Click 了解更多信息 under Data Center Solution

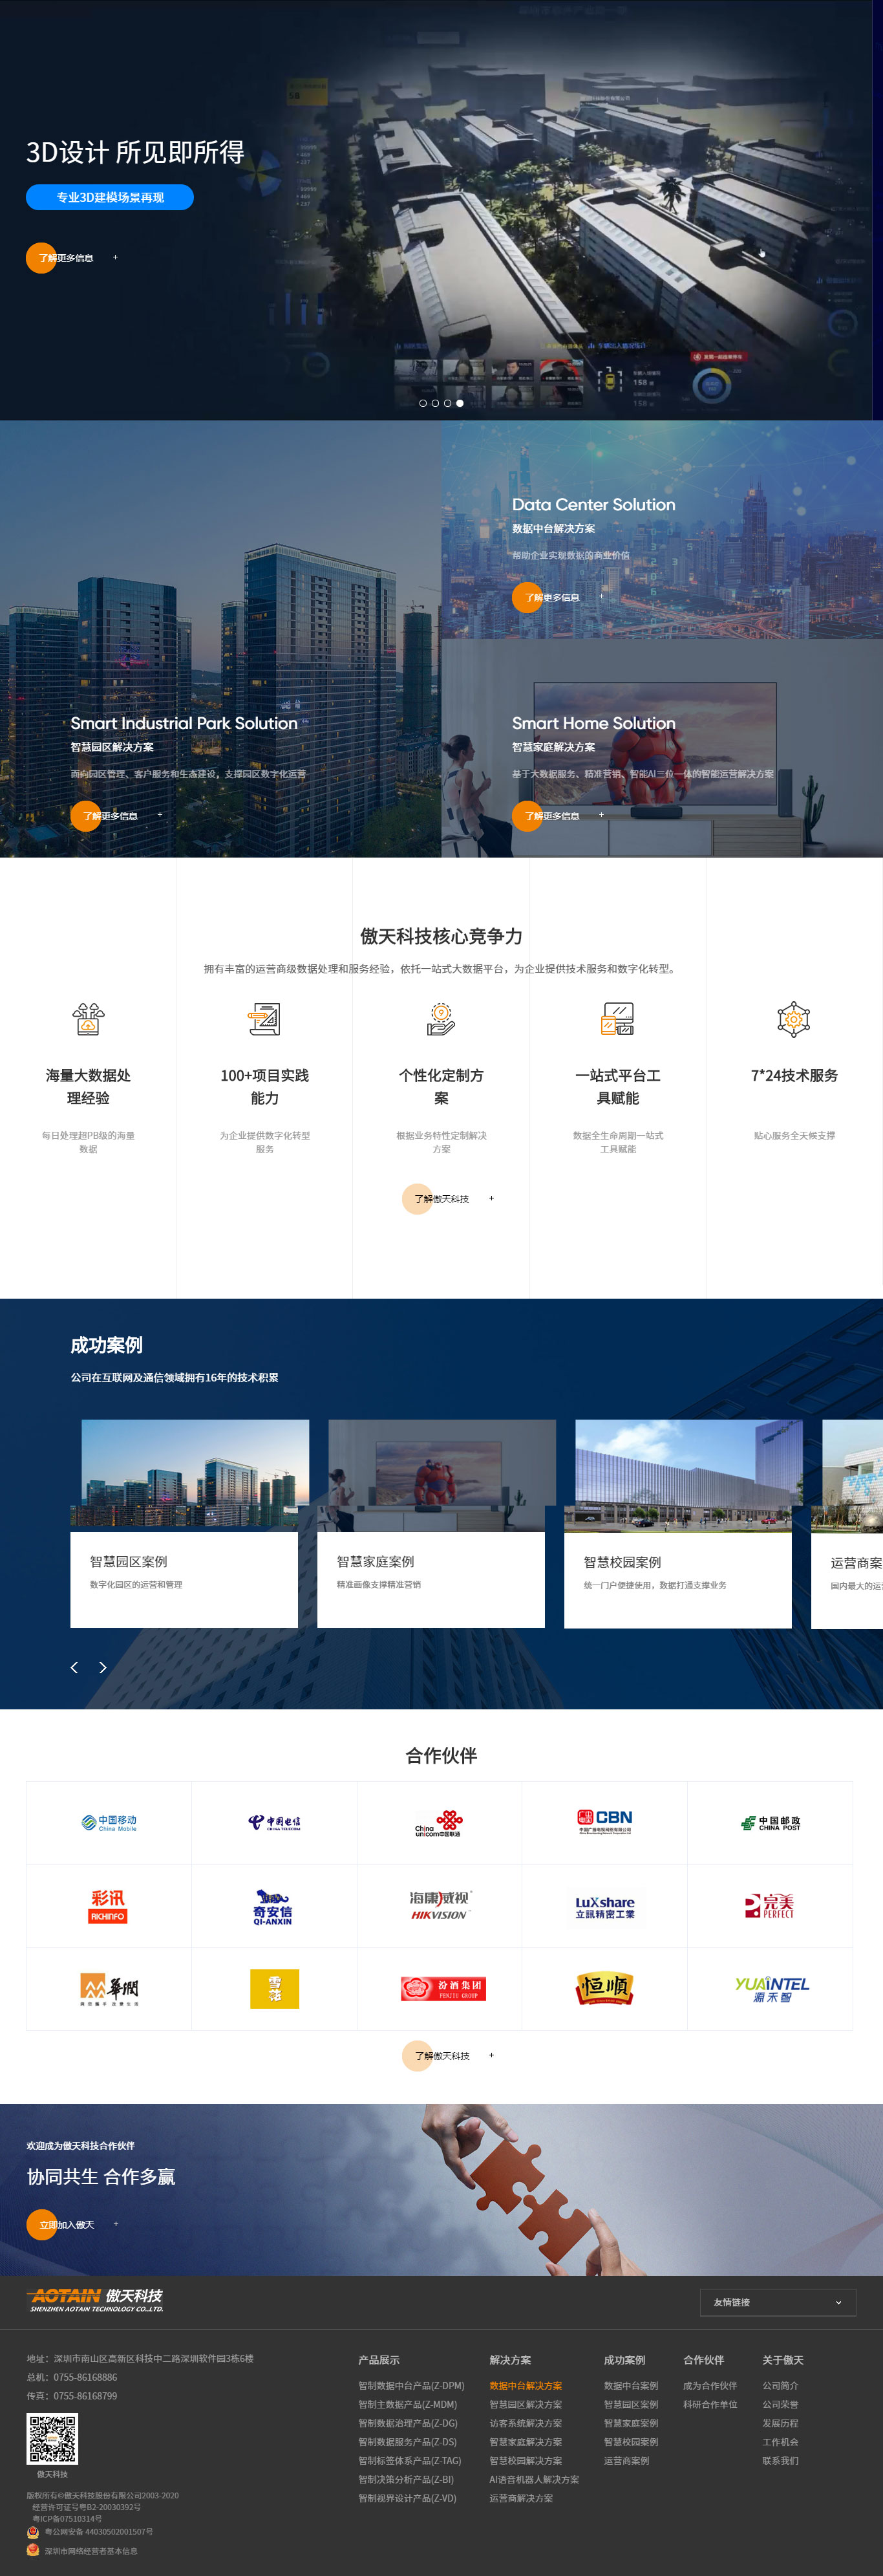click(x=558, y=597)
